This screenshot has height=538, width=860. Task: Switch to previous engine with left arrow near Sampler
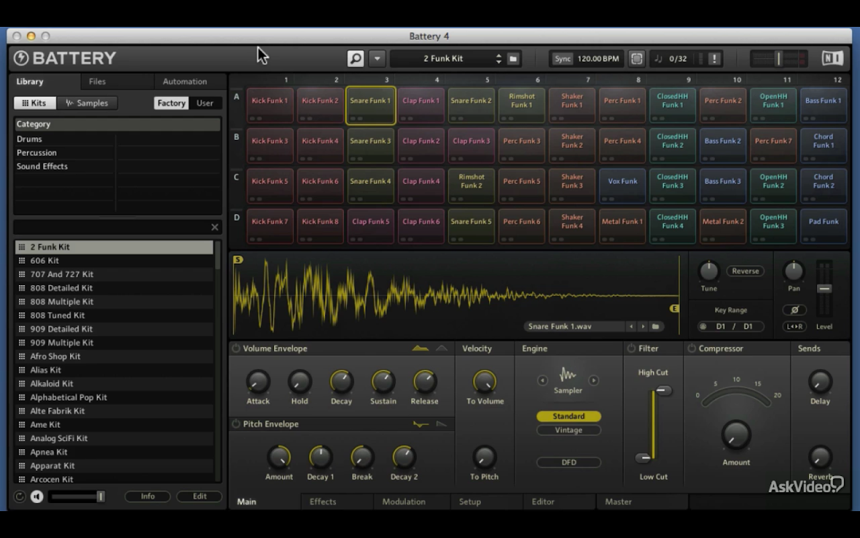543,381
